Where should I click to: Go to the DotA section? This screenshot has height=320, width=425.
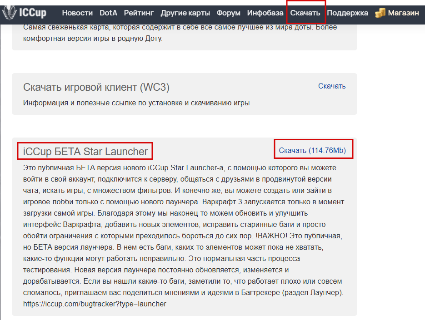click(x=108, y=13)
